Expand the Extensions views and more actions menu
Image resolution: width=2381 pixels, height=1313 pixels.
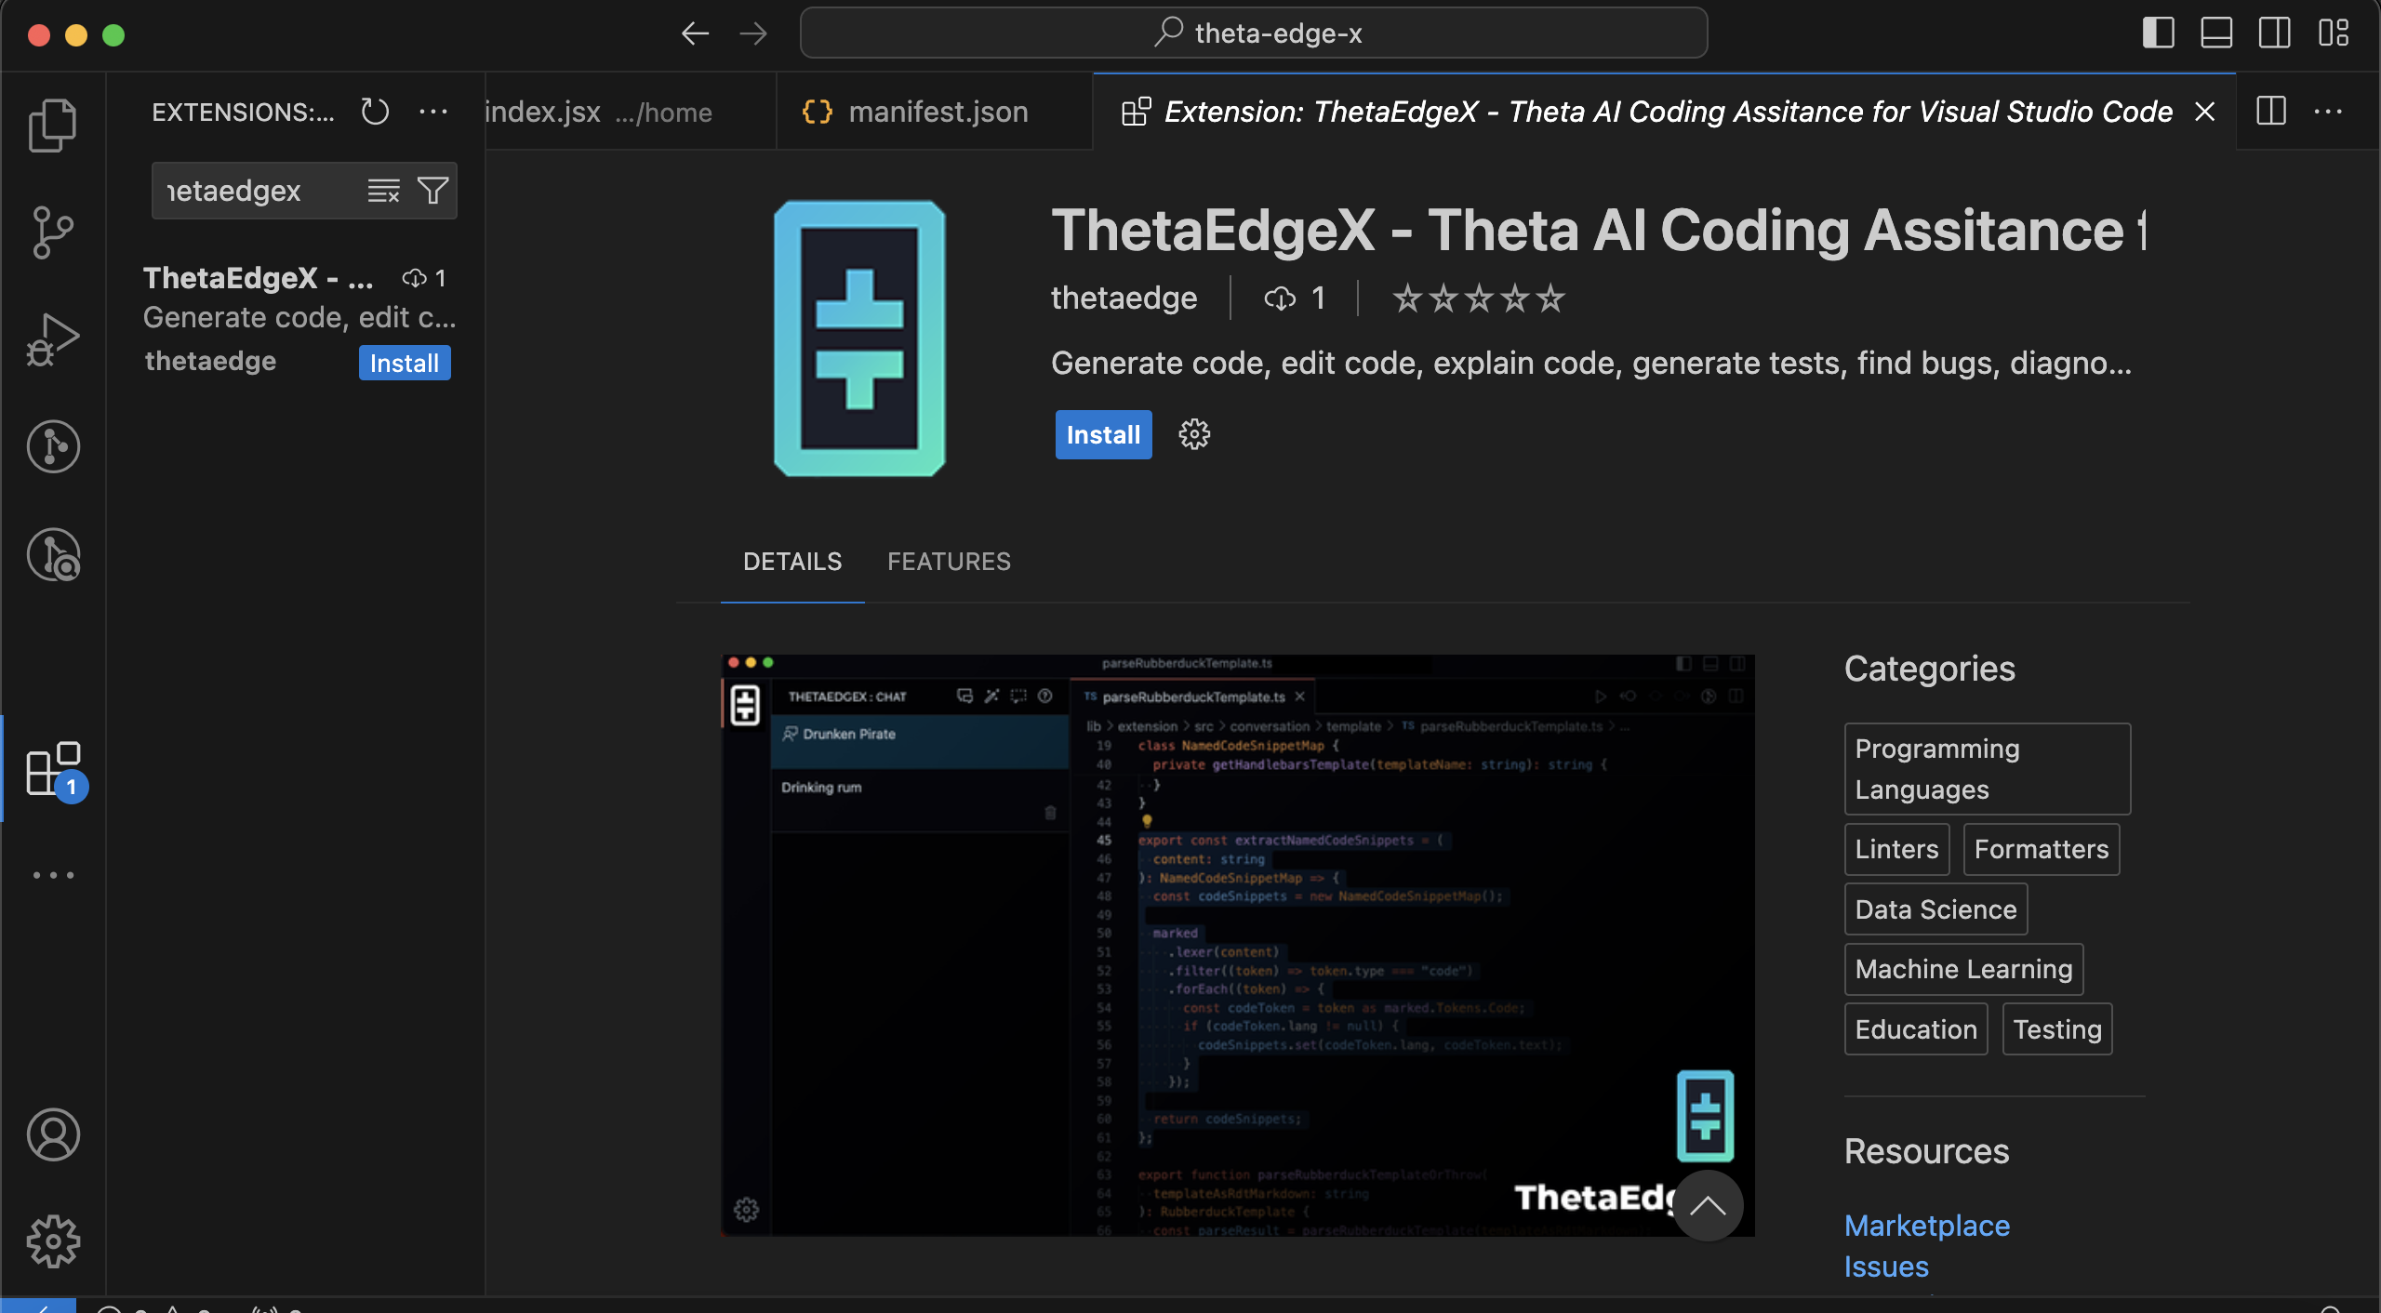[433, 112]
